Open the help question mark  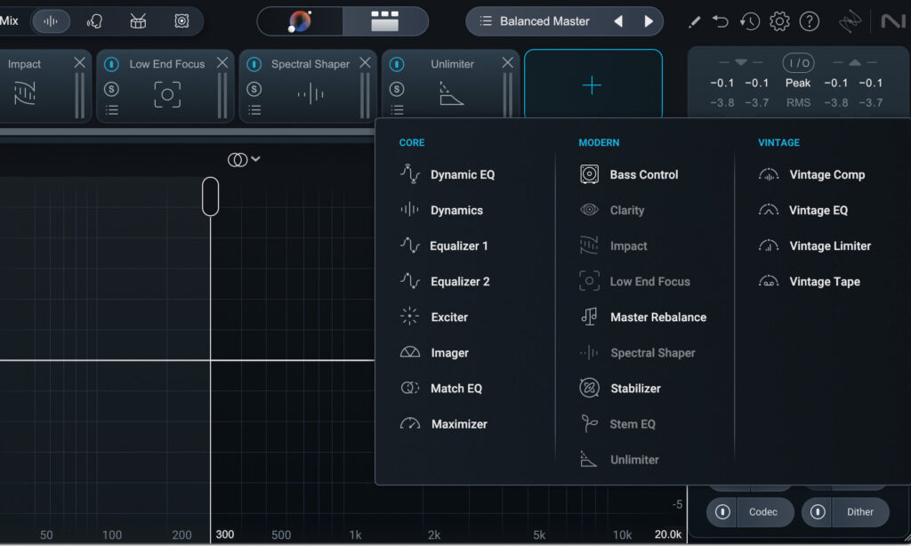tap(810, 22)
